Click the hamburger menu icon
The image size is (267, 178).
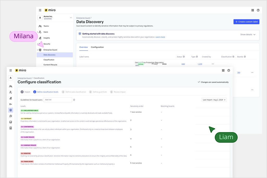click(x=10, y=70)
